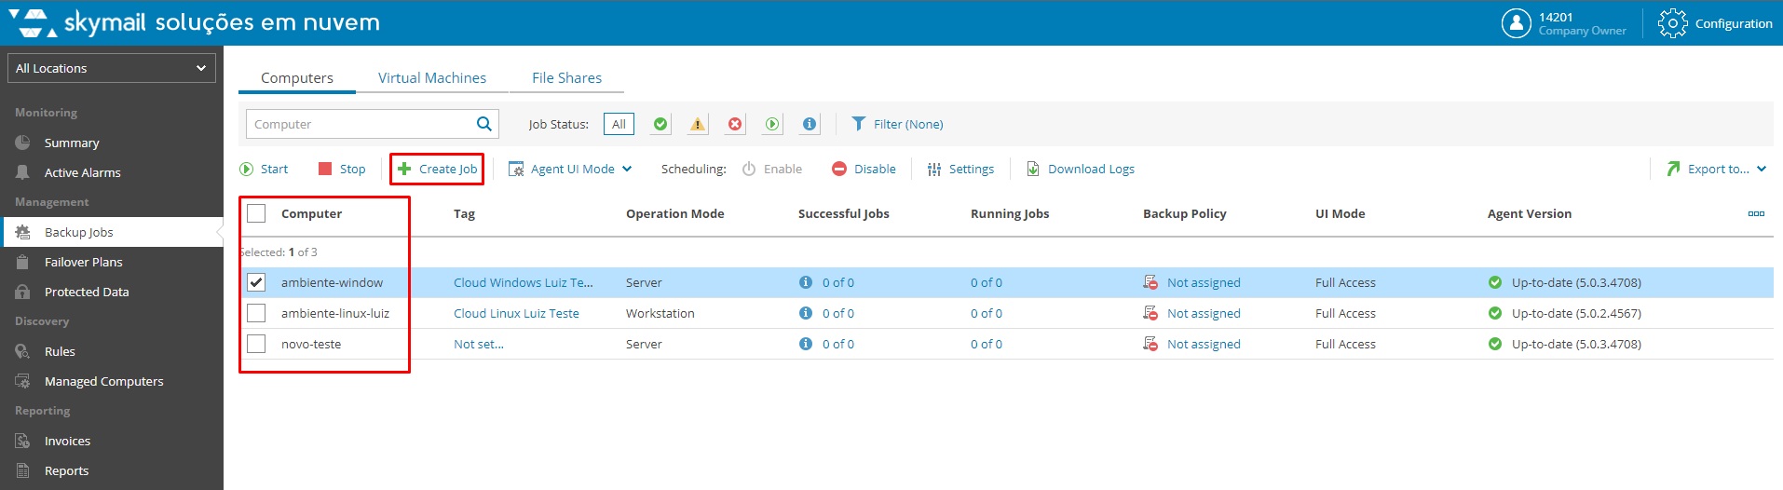This screenshot has height=490, width=1783.
Task: Uncheck the ambiente-window row checkbox
Action: coord(256,282)
